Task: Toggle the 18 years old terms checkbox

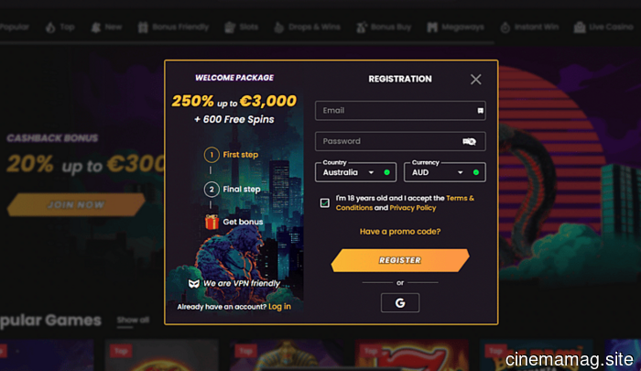Action: pyautogui.click(x=325, y=202)
